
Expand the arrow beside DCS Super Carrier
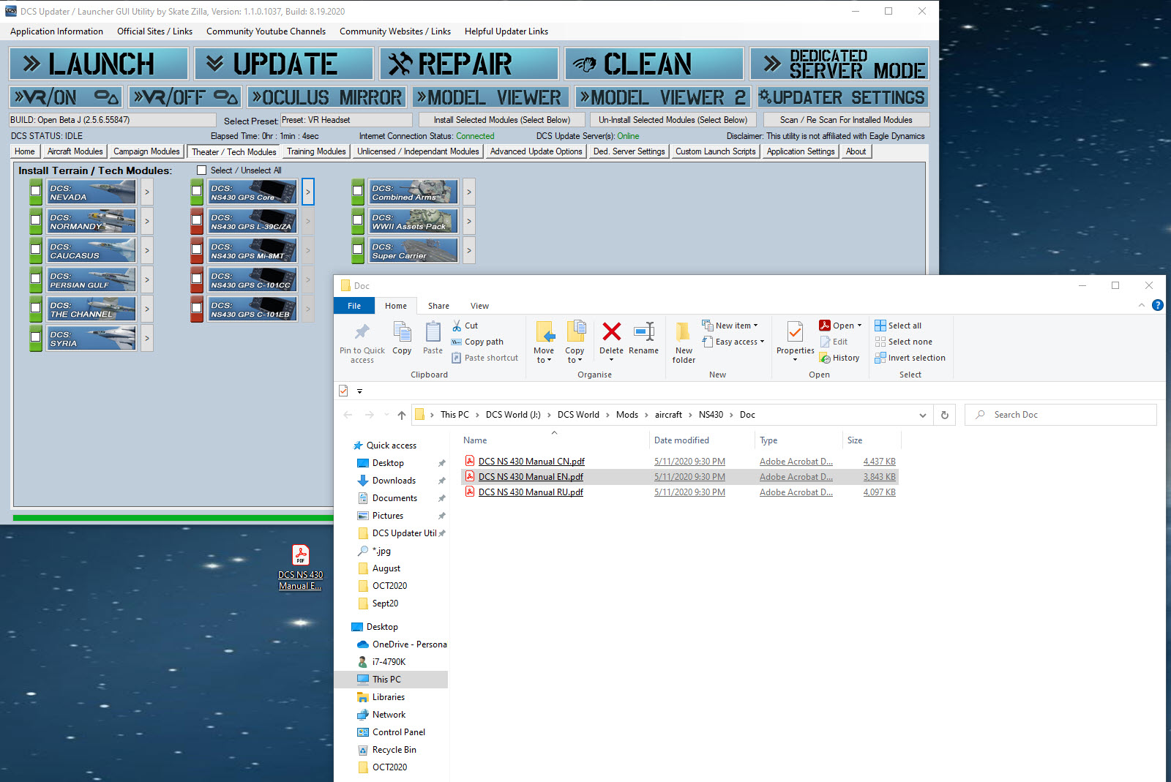[x=469, y=250]
